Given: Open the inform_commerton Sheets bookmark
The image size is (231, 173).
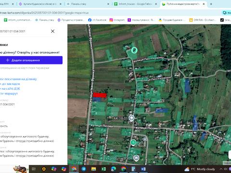Looking at the screenshot, I should coord(17,20).
